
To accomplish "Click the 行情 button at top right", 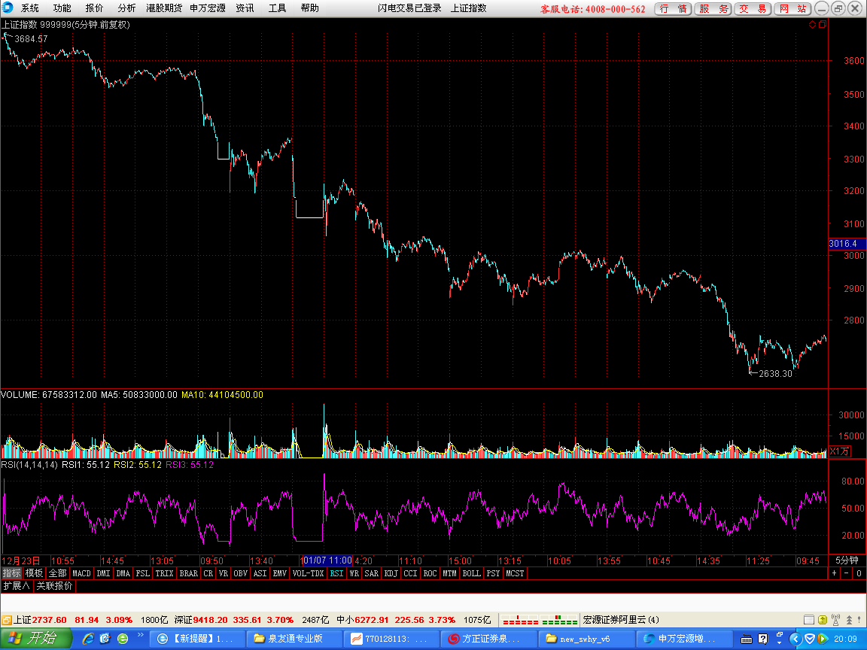I will [x=673, y=9].
